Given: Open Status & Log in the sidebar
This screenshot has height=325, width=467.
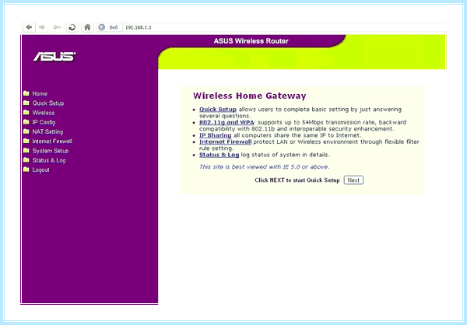Looking at the screenshot, I should coord(49,160).
